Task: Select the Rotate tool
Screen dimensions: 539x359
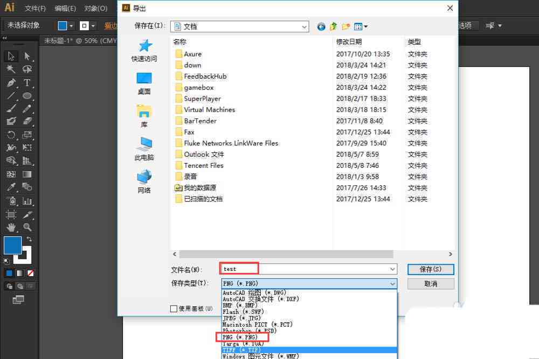Action: coord(11,135)
